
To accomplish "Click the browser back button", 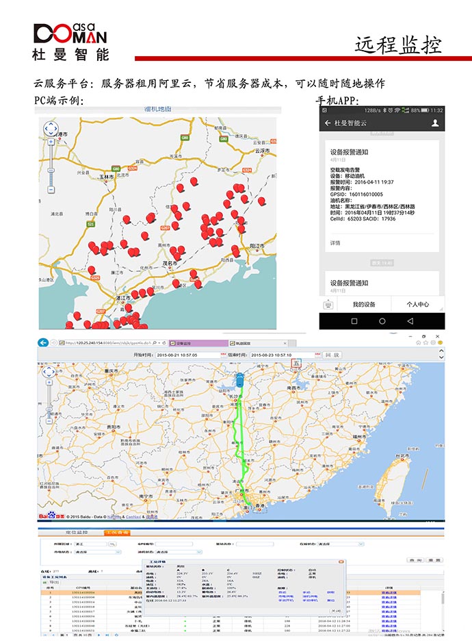I will pos(43,343).
